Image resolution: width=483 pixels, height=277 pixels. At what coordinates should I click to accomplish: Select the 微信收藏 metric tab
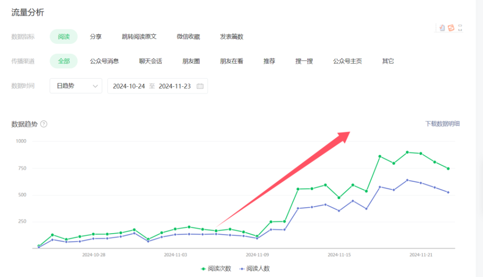(188, 36)
